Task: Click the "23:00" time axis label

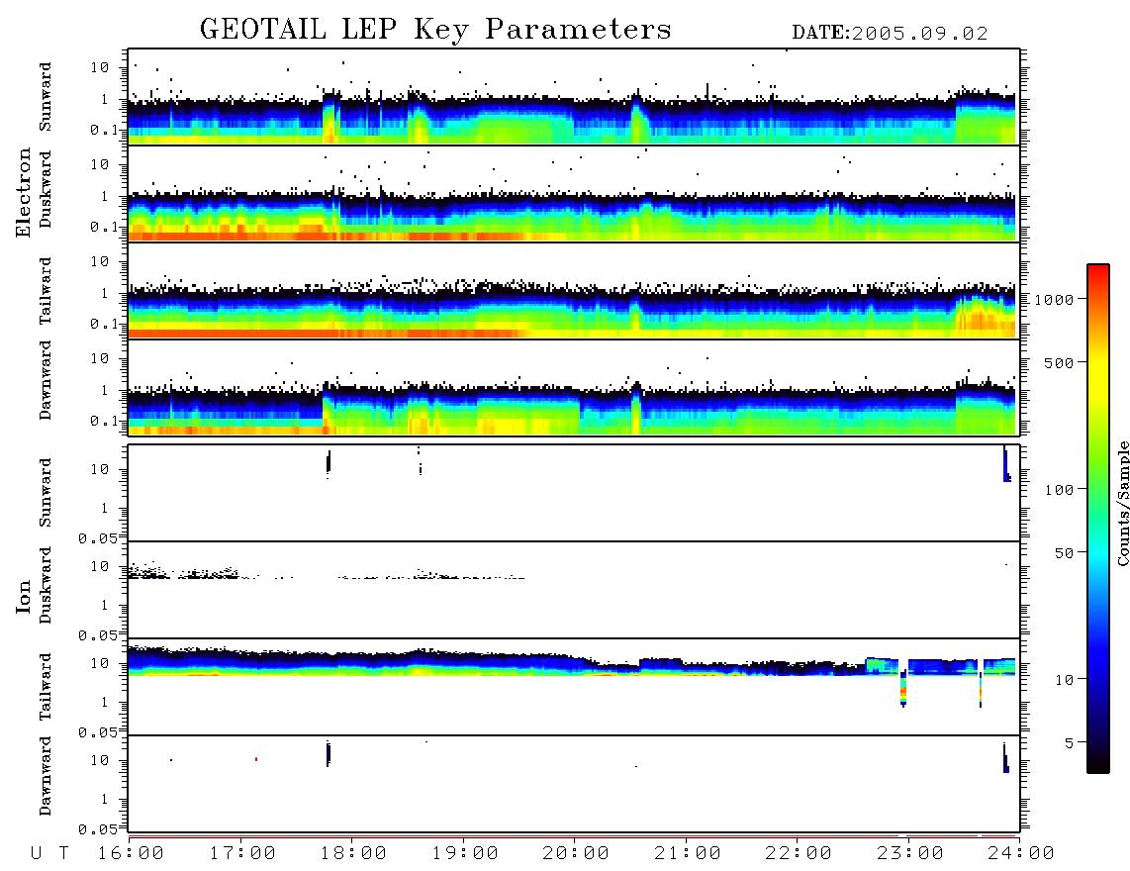Action: pyautogui.click(x=909, y=853)
